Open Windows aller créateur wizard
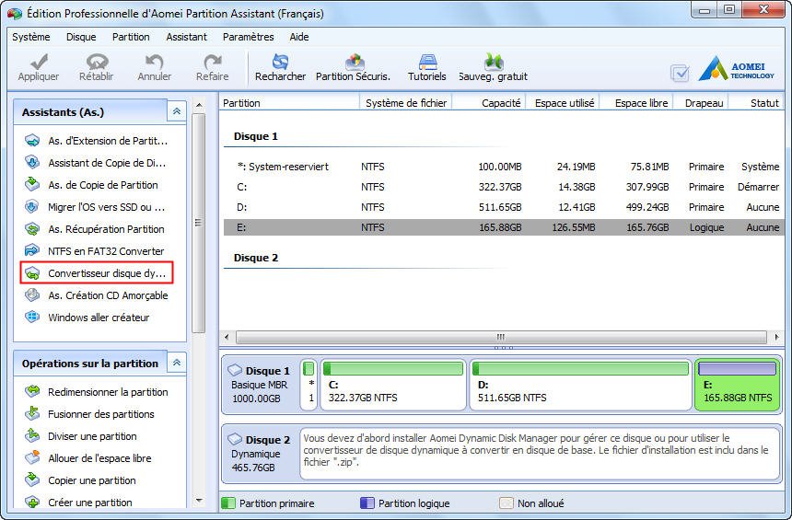Screen dimensions: 792x520 pyautogui.click(x=98, y=318)
